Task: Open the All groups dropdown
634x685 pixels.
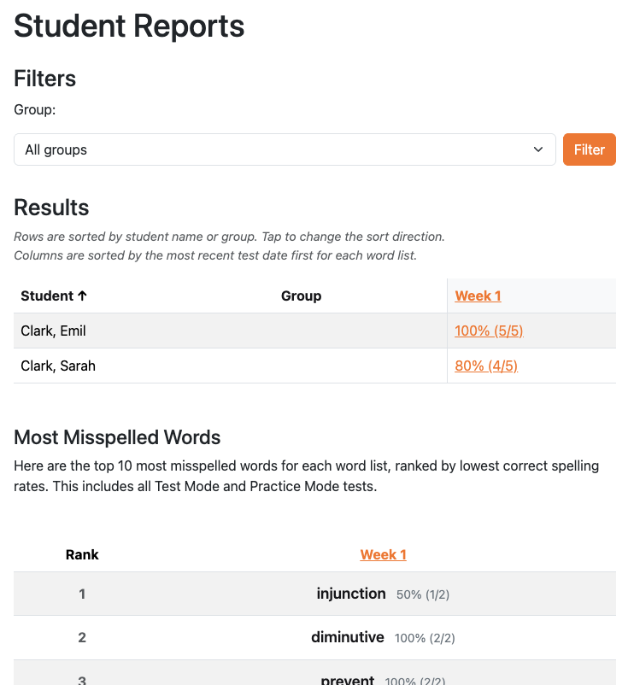Action: click(284, 149)
